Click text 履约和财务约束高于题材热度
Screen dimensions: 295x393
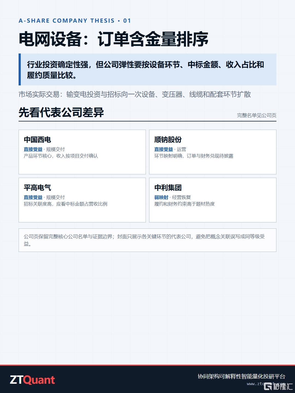tap(185, 204)
